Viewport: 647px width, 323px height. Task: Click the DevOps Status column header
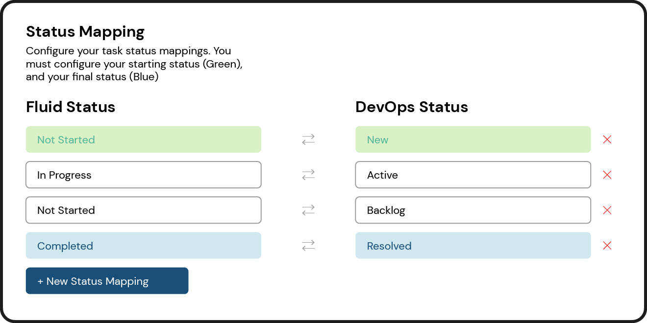412,107
